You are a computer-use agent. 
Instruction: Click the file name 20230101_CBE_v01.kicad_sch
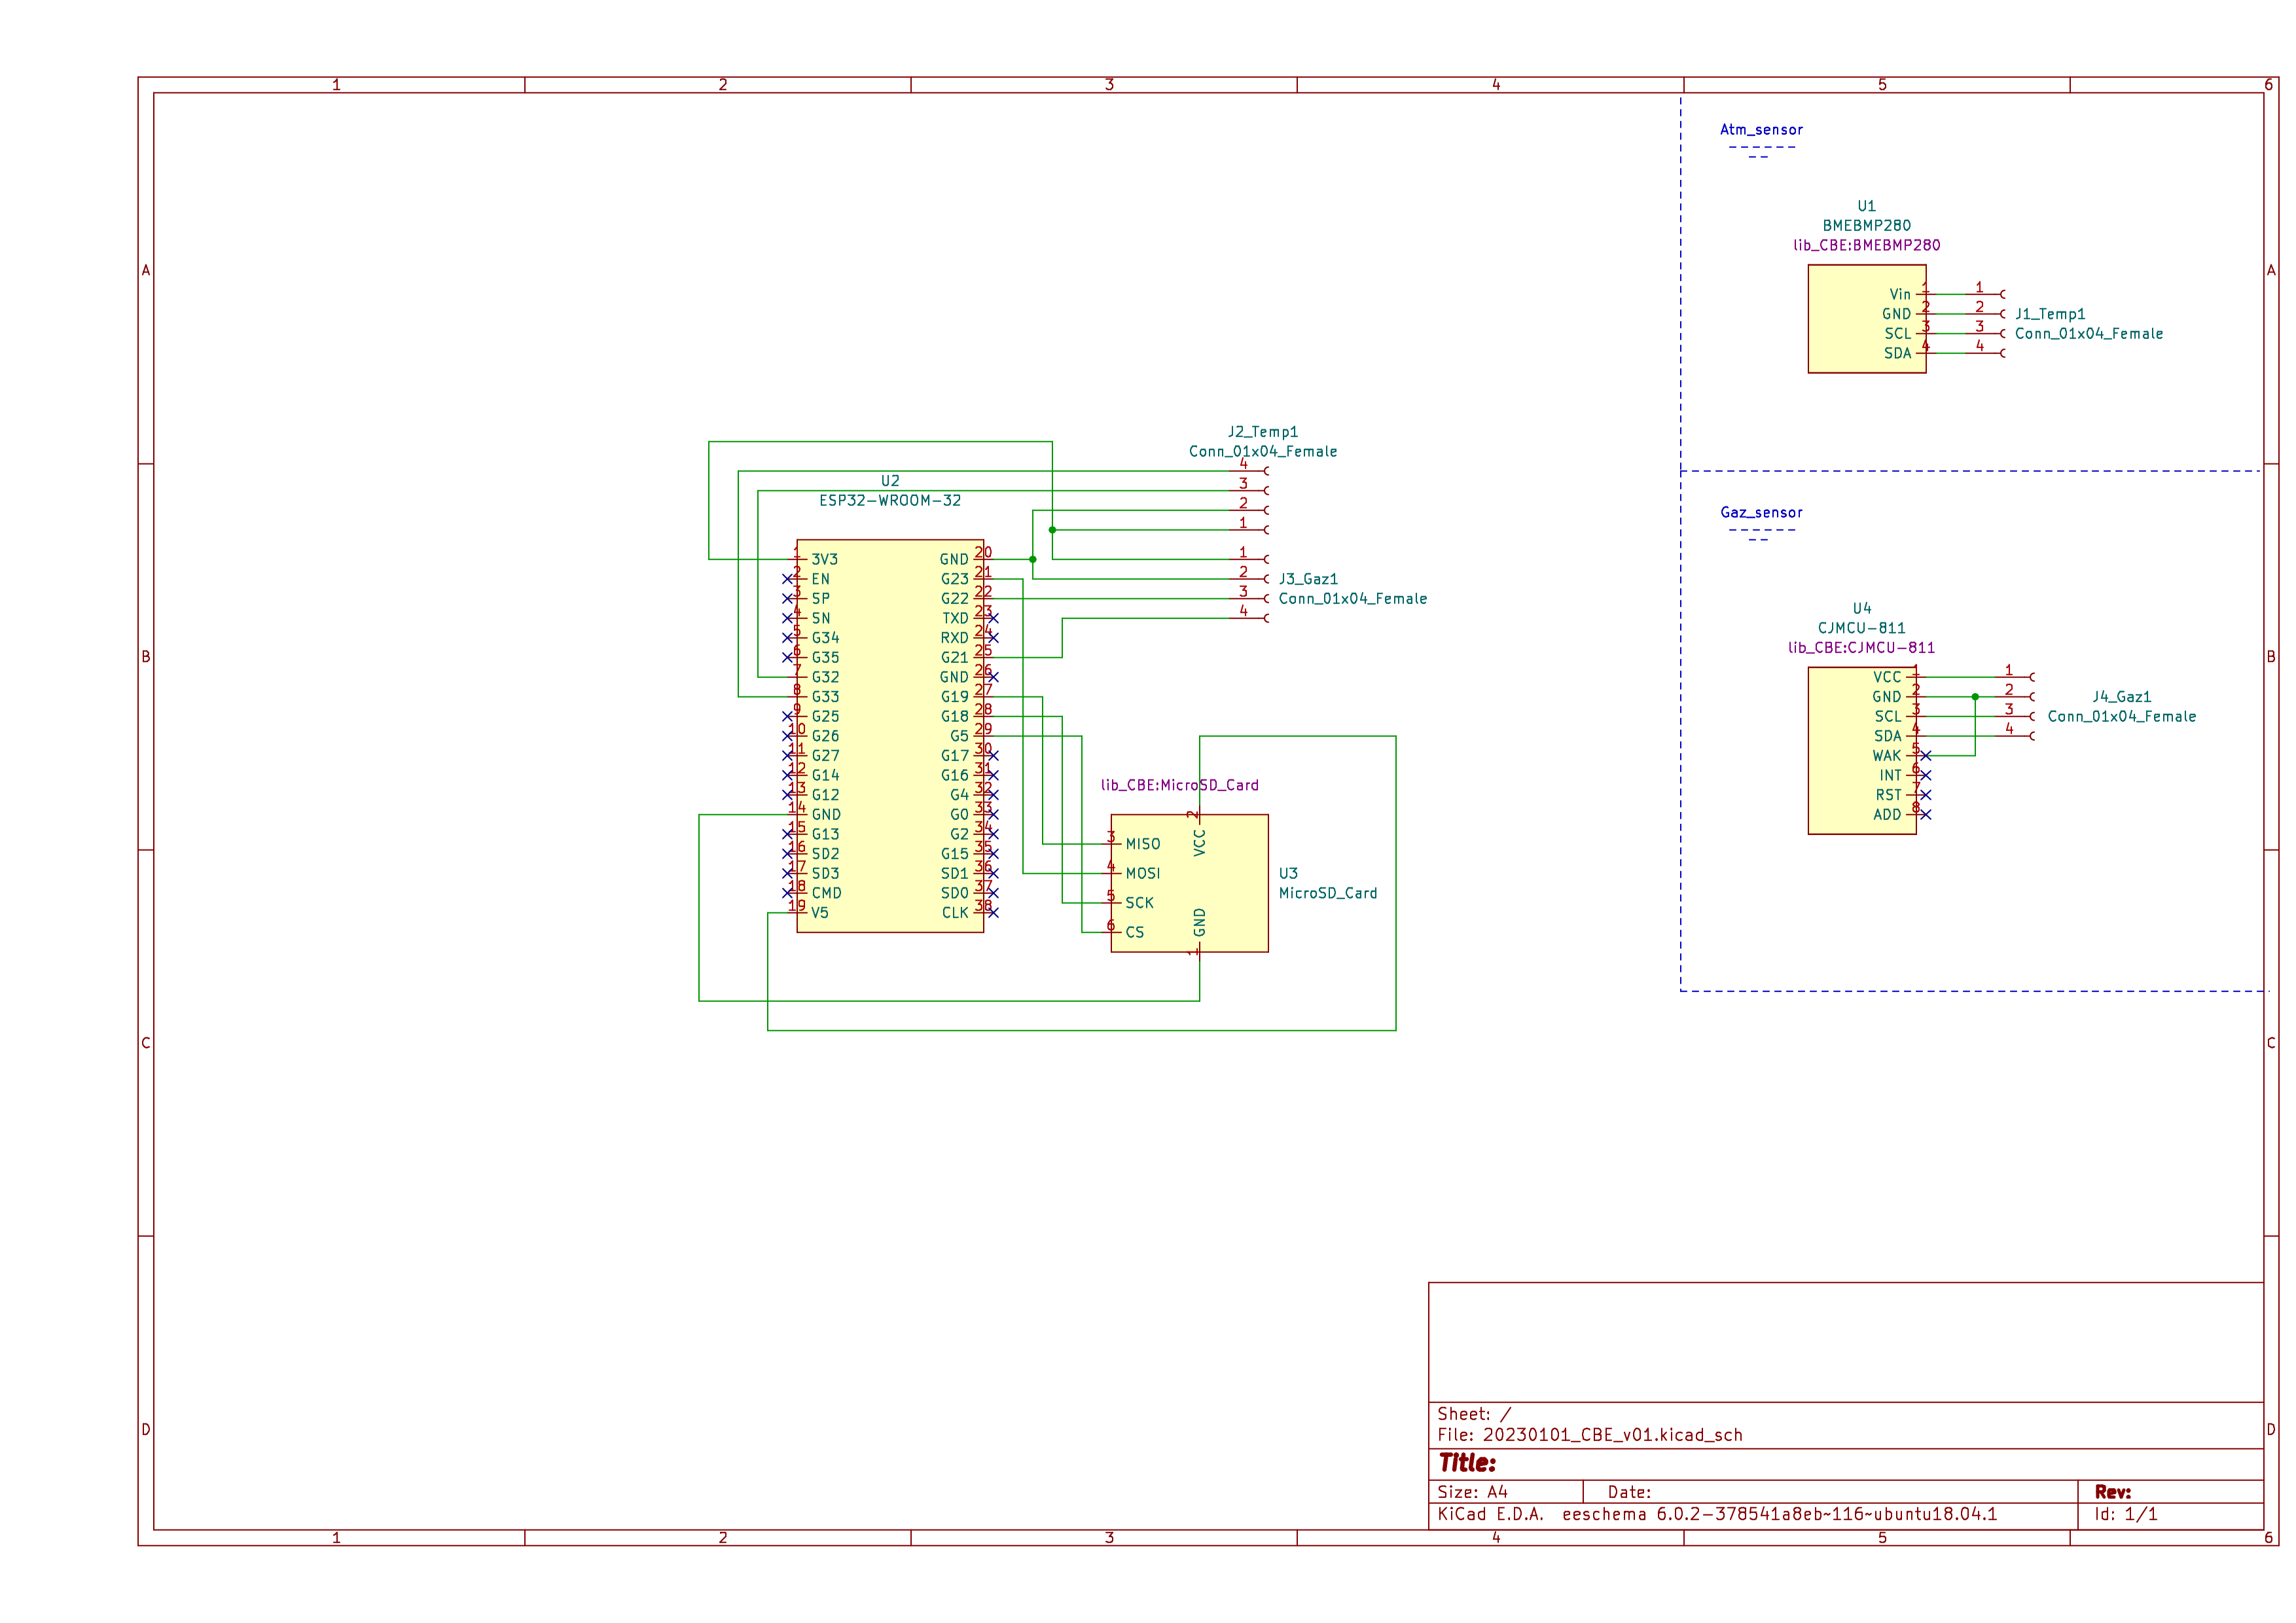(1612, 1435)
